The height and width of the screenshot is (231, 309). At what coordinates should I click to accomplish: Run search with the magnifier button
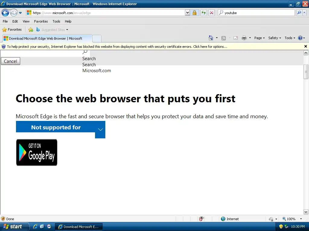pos(299,13)
